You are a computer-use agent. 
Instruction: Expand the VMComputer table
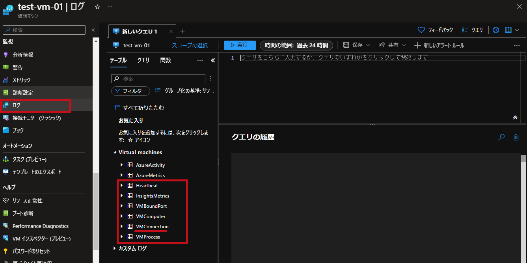[x=122, y=216]
